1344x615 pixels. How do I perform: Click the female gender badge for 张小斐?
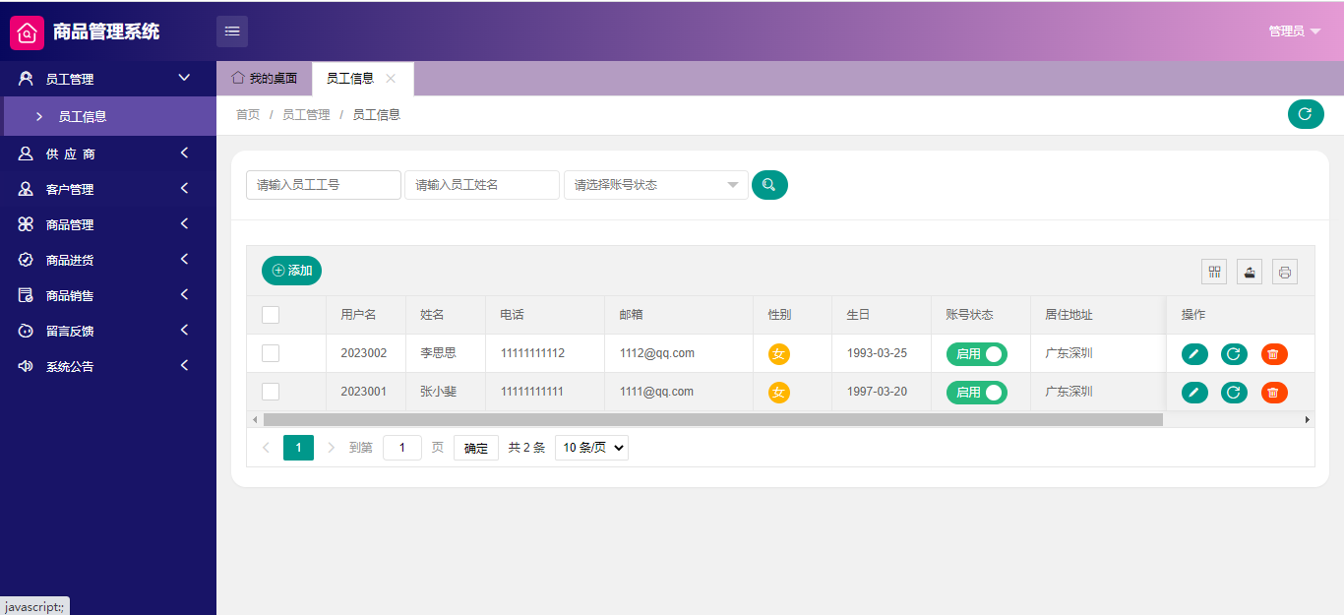779,393
